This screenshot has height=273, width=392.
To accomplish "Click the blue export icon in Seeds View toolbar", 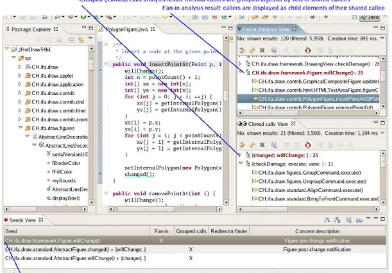I will tap(359, 220).
